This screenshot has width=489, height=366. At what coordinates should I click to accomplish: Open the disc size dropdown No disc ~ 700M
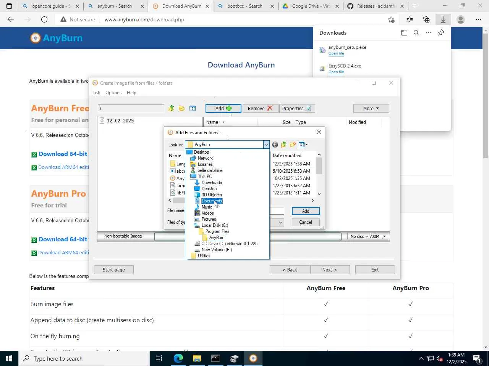(x=368, y=236)
